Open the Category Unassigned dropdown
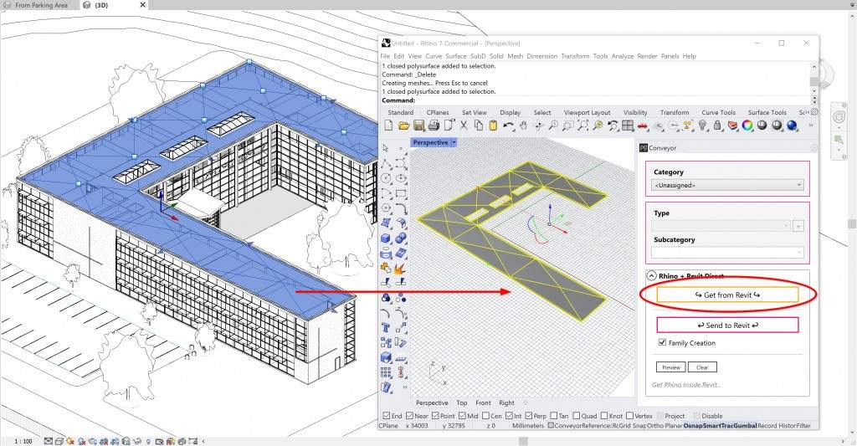 (727, 185)
